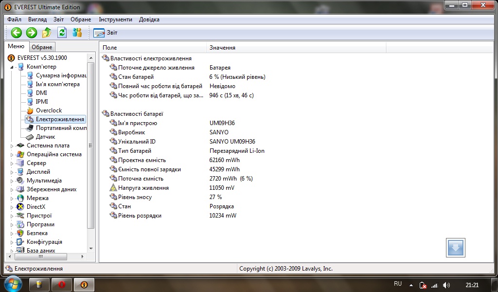Select the DMI item icon
The image size is (498, 292).
click(x=30, y=93)
